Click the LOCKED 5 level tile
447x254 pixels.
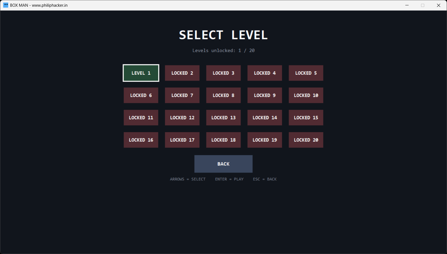tap(306, 73)
